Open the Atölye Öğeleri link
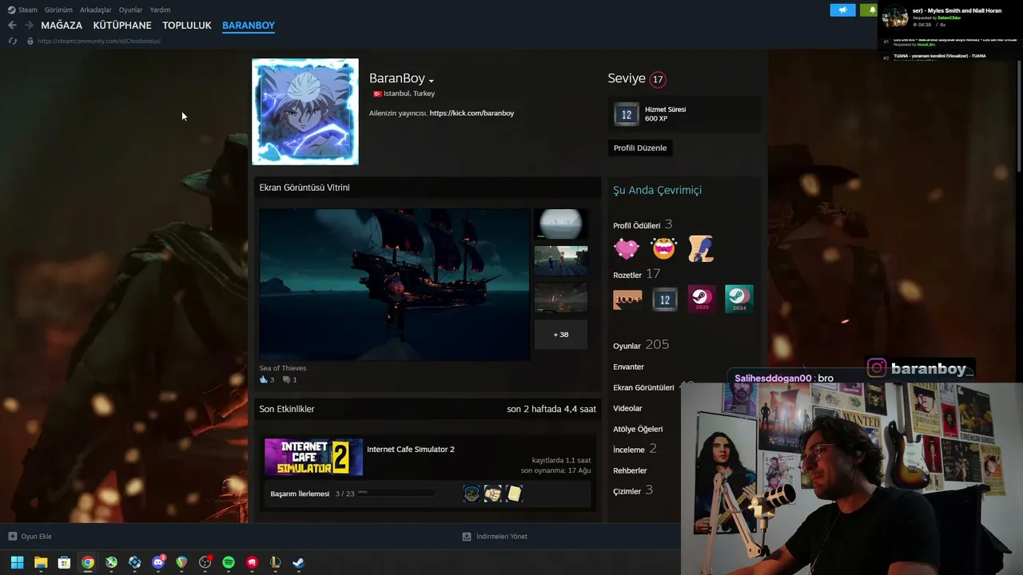Image resolution: width=1023 pixels, height=575 pixels. [x=638, y=429]
